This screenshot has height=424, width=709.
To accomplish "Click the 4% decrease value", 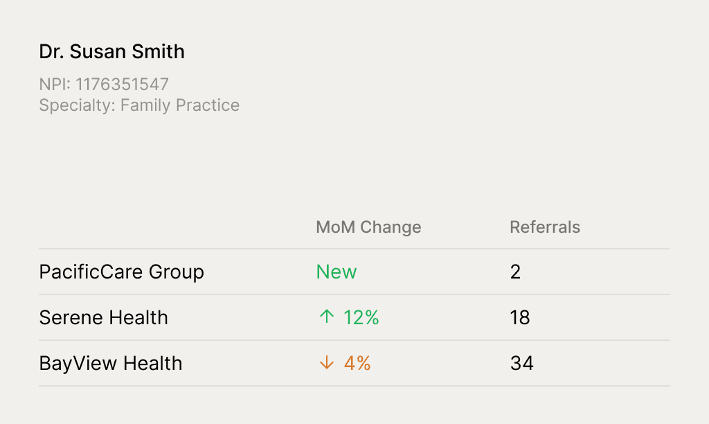I will (x=357, y=363).
